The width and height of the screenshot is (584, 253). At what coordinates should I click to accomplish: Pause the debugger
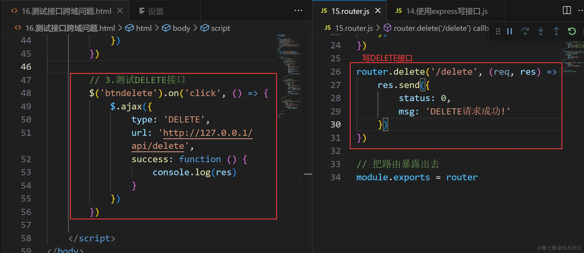pos(510,31)
